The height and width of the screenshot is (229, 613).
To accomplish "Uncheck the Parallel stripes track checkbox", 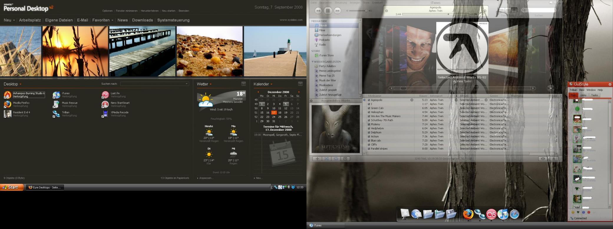I will click(x=369, y=149).
